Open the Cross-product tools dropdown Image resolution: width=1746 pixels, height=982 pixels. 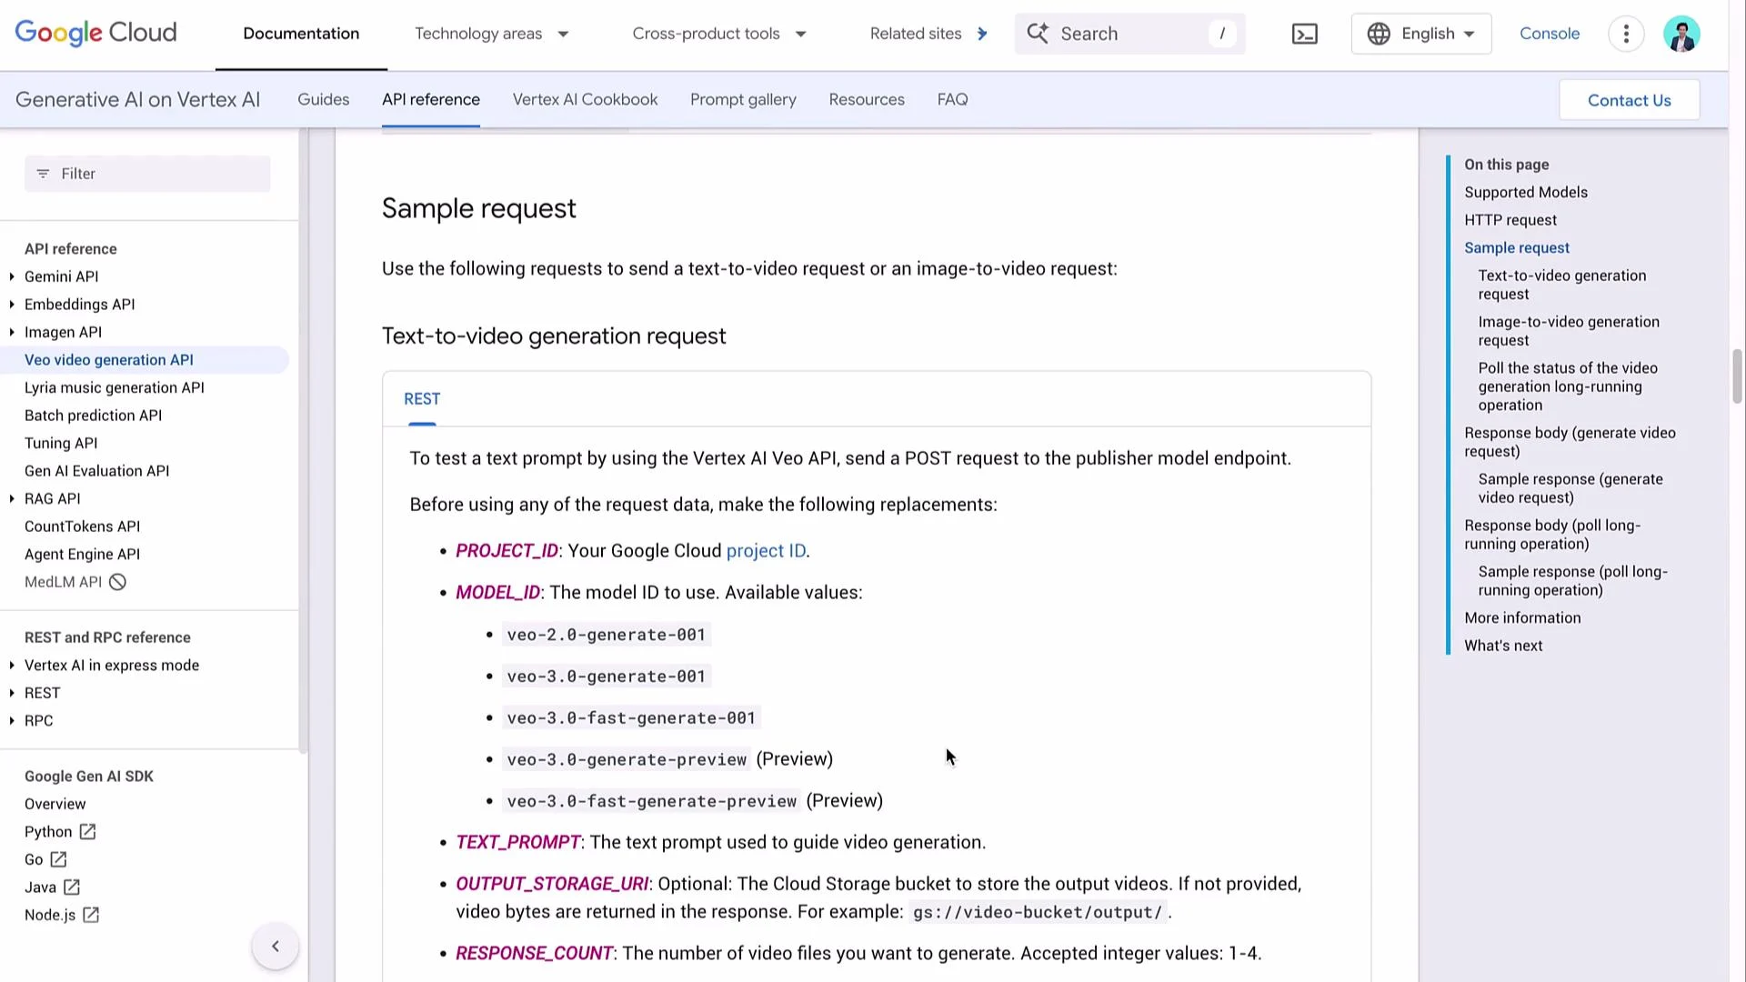719,34
